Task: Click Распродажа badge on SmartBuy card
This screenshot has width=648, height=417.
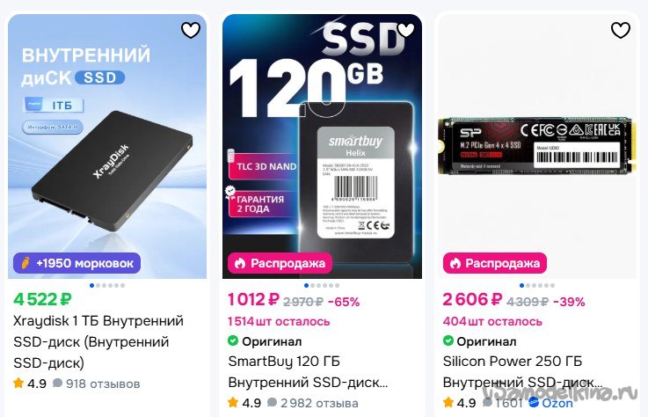Action: [280, 263]
